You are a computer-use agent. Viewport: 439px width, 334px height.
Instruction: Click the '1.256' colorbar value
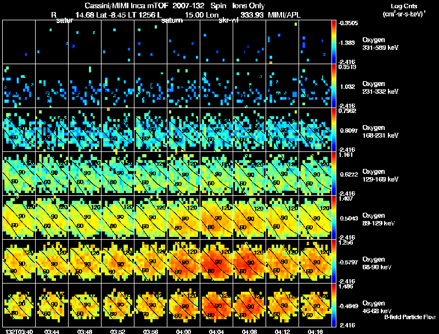pos(346,242)
